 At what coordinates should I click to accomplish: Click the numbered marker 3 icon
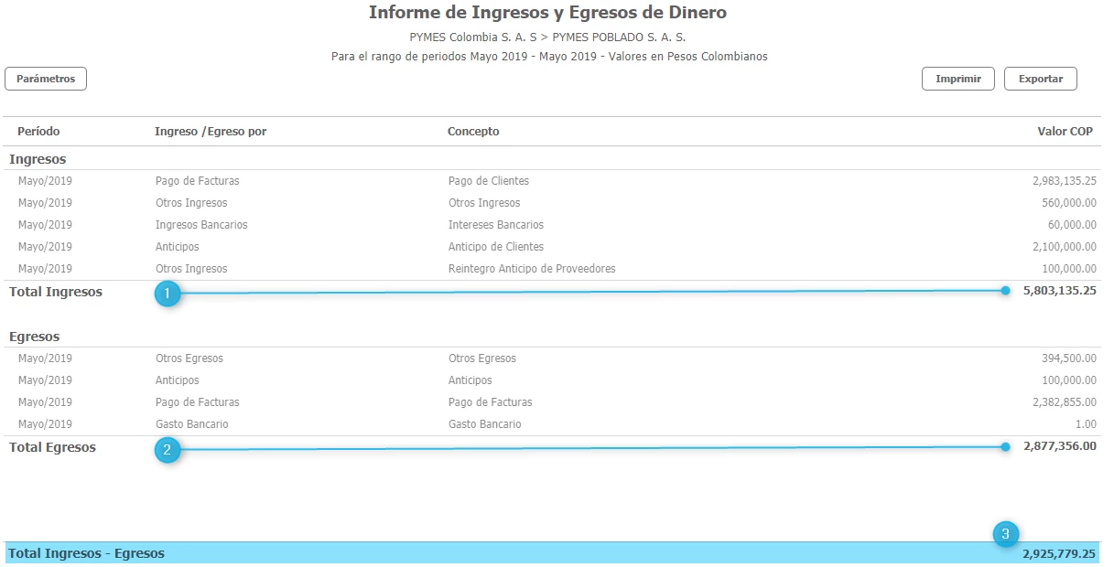point(1005,534)
